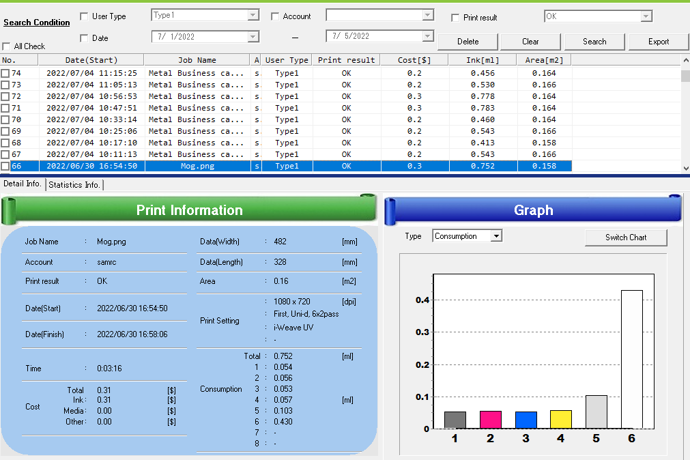Sort by the User Type column header
Viewport: 690px width, 460px height.
287,60
